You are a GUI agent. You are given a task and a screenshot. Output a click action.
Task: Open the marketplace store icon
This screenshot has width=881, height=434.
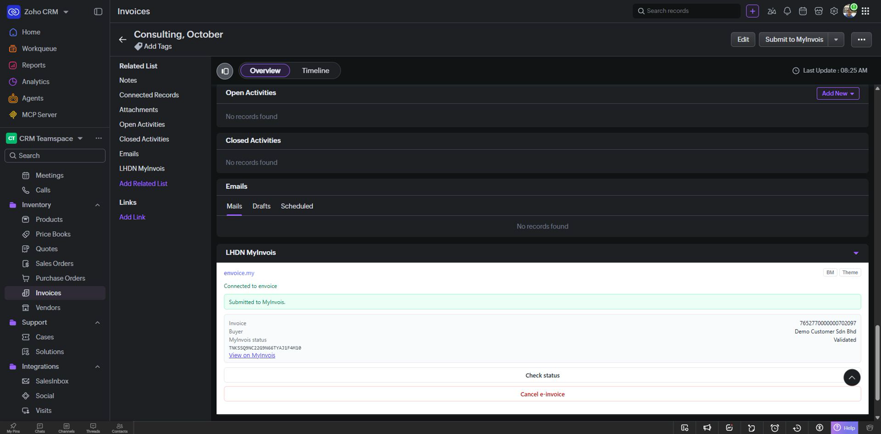pyautogui.click(x=819, y=11)
